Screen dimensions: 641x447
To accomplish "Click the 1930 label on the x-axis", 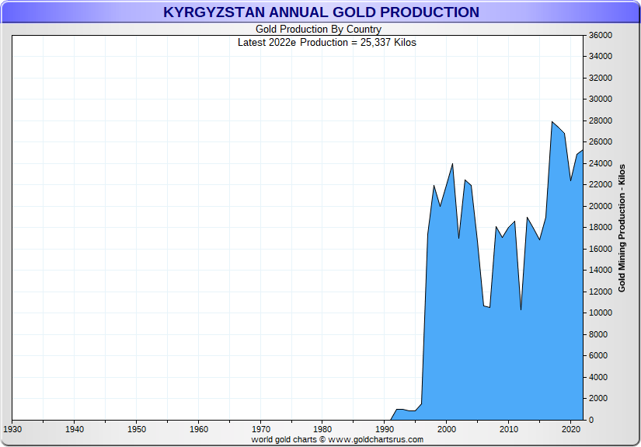I will [12, 429].
